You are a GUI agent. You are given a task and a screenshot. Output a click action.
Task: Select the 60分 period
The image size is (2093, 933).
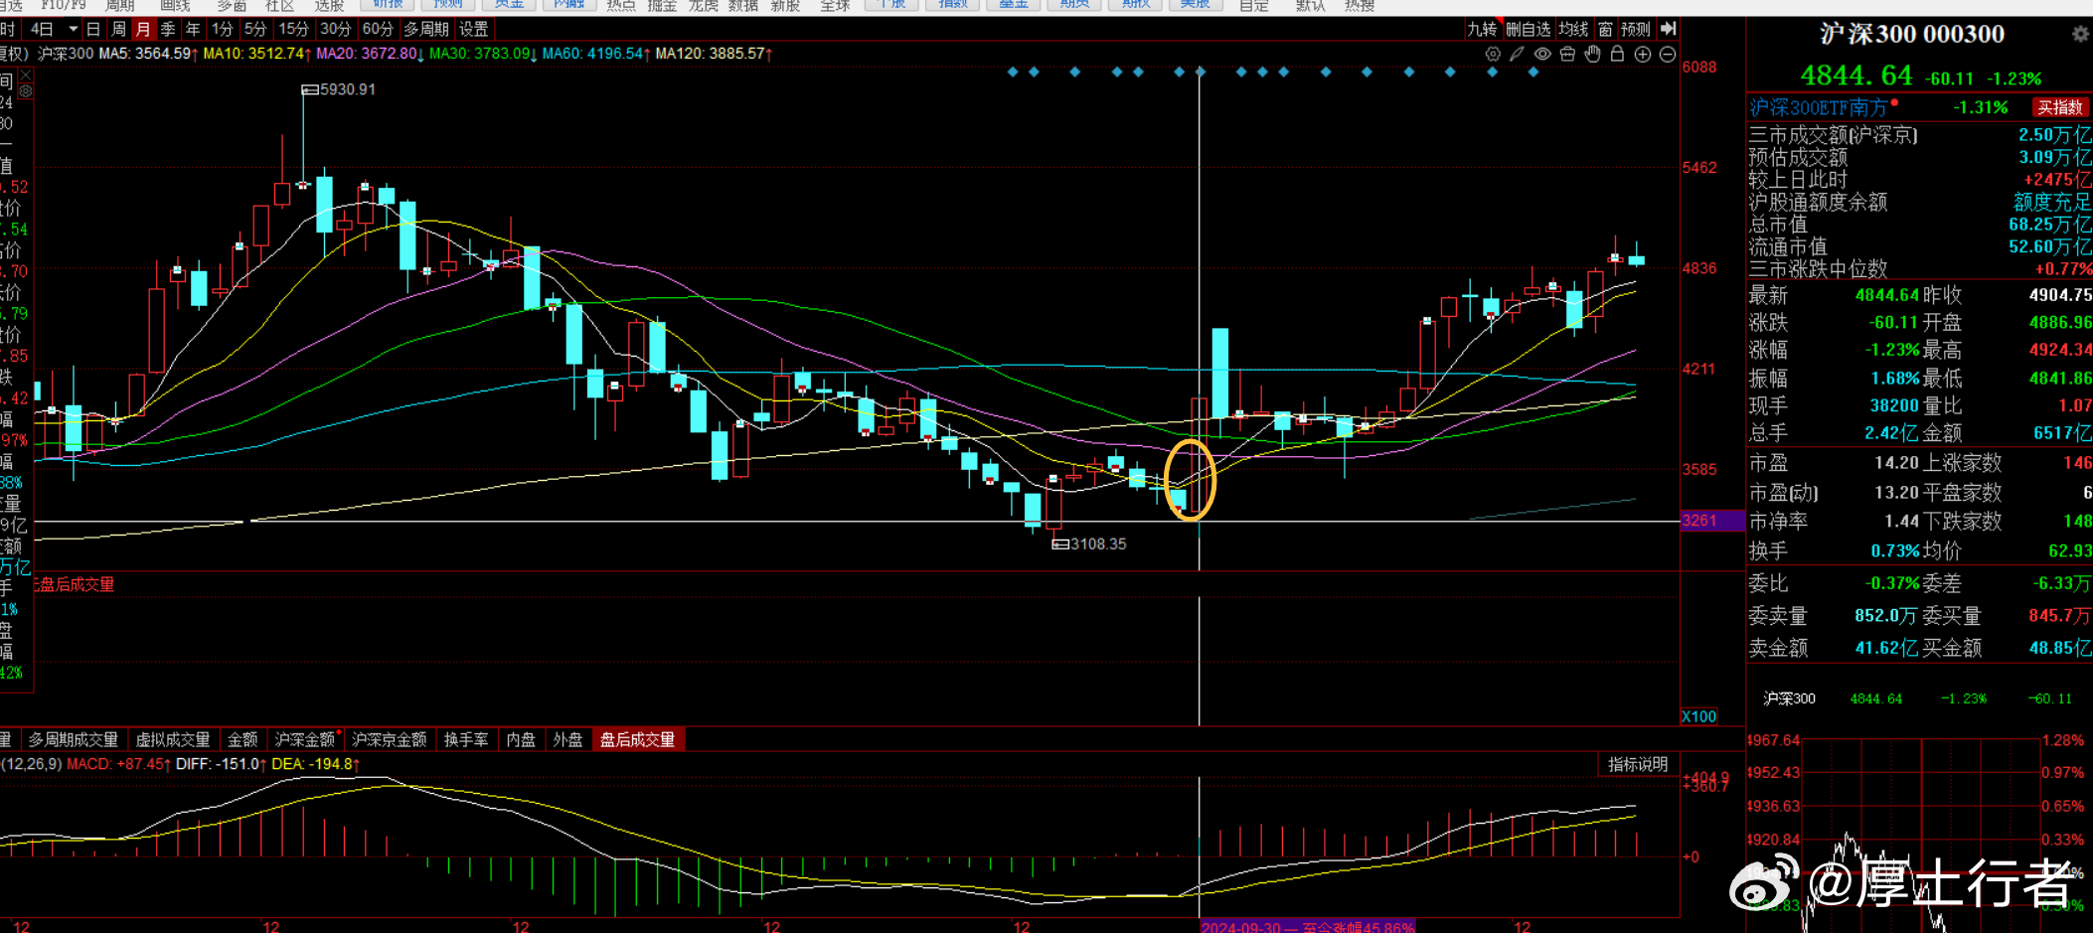[x=378, y=30]
